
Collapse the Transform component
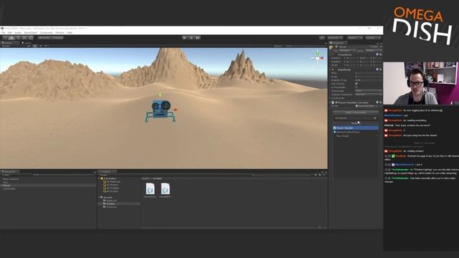tap(330, 54)
